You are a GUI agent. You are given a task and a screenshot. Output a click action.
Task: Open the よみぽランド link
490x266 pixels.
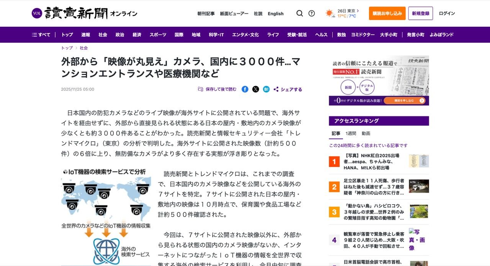click(x=441, y=35)
